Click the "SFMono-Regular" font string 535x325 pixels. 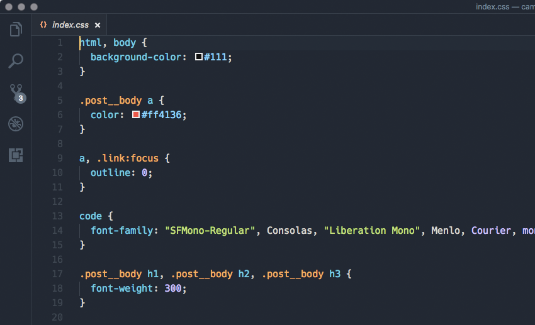(210, 231)
